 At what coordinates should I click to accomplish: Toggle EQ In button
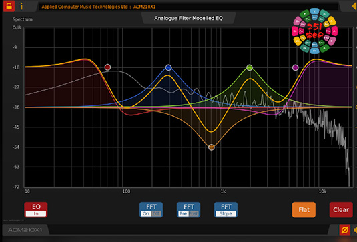(36, 210)
